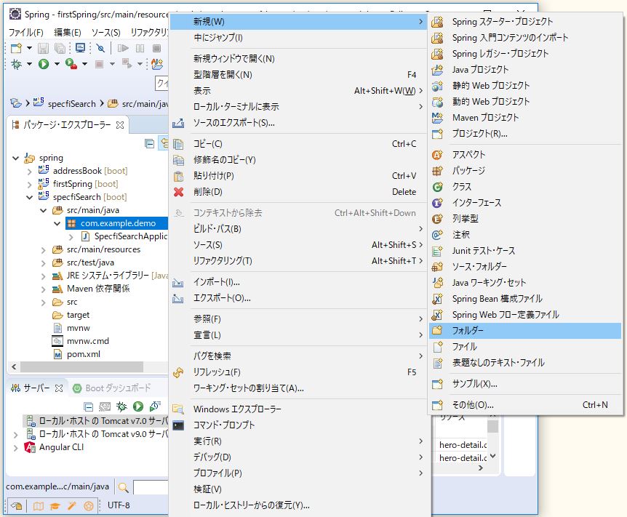Select pom.xml in Package Explorer
Image resolution: width=627 pixels, height=517 pixels.
click(x=77, y=354)
